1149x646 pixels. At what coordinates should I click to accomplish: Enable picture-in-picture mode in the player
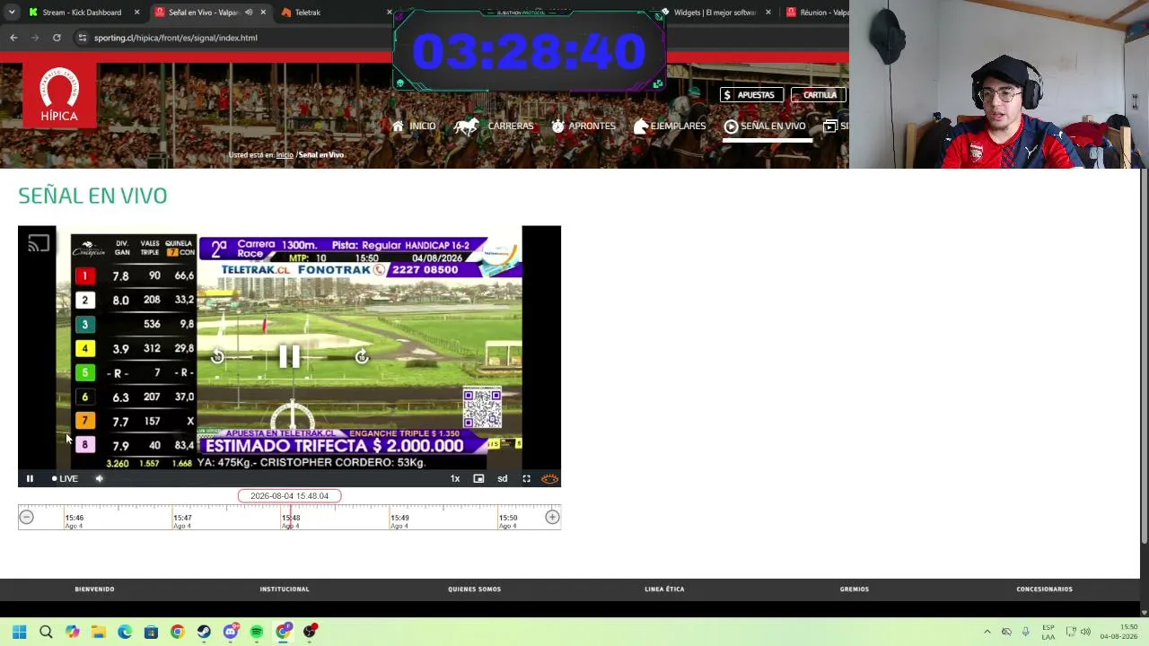[478, 478]
